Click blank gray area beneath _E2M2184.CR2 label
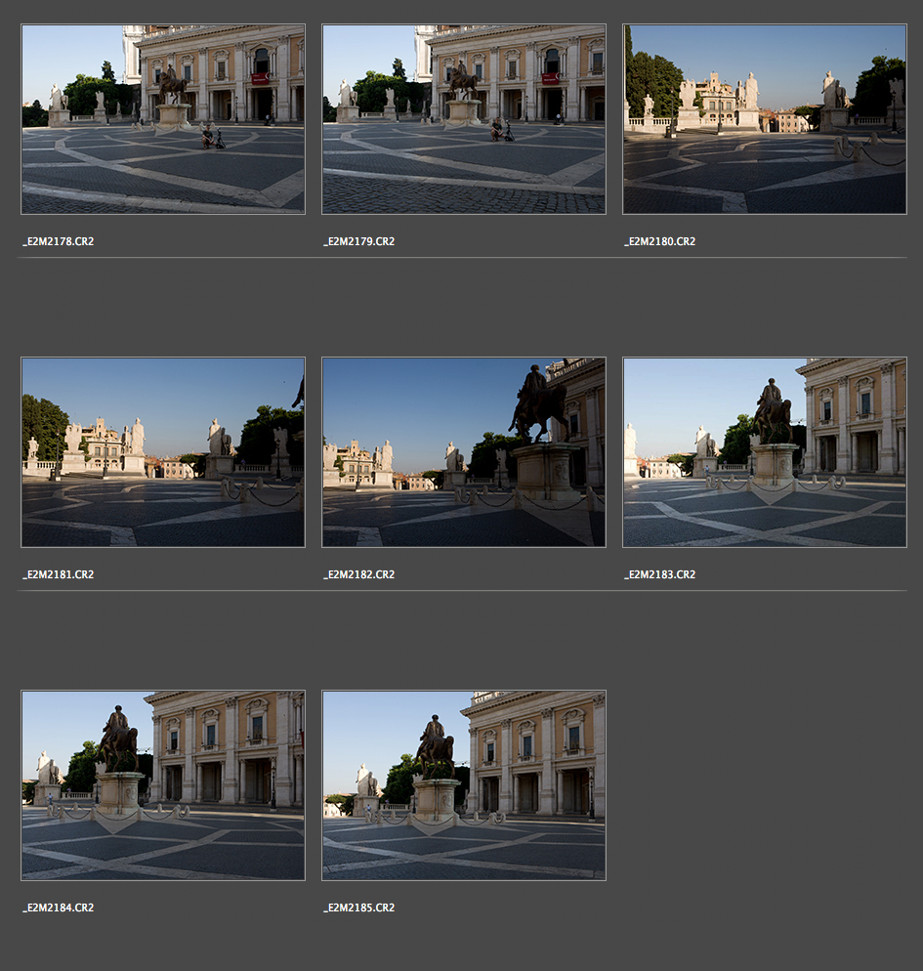Screen dimensions: 923x971 [163, 943]
